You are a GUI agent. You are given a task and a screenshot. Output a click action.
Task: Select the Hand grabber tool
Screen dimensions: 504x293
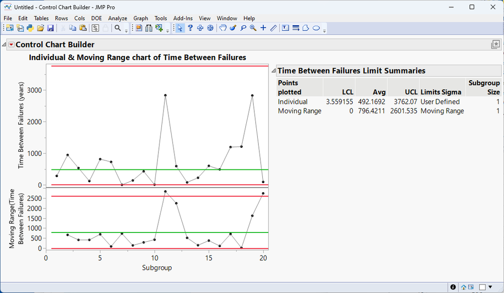(x=223, y=28)
